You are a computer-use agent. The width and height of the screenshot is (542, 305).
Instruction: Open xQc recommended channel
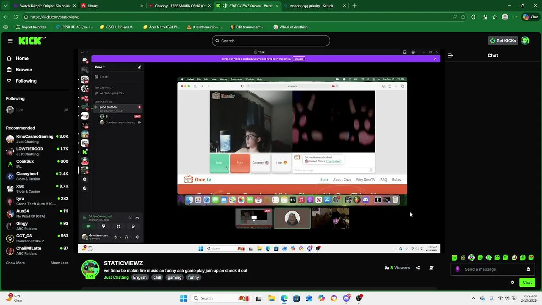pyautogui.click(x=37, y=189)
